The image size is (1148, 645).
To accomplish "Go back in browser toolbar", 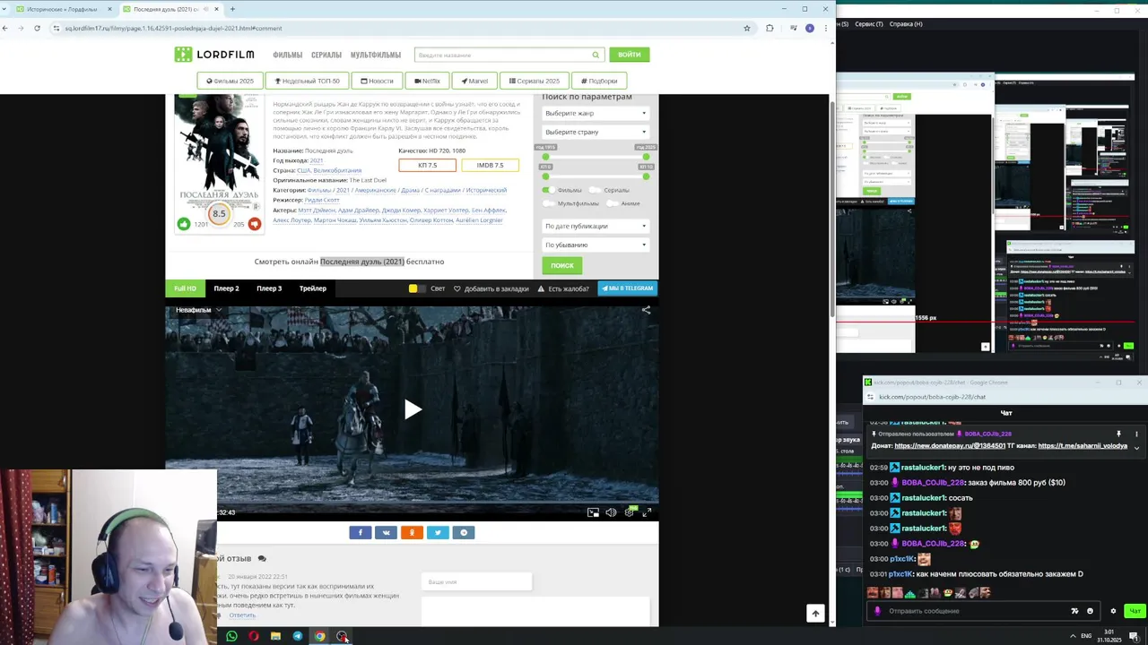I will pos(5,28).
